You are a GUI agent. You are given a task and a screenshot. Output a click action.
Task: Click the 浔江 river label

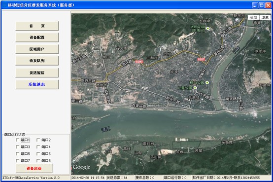tap(106, 130)
